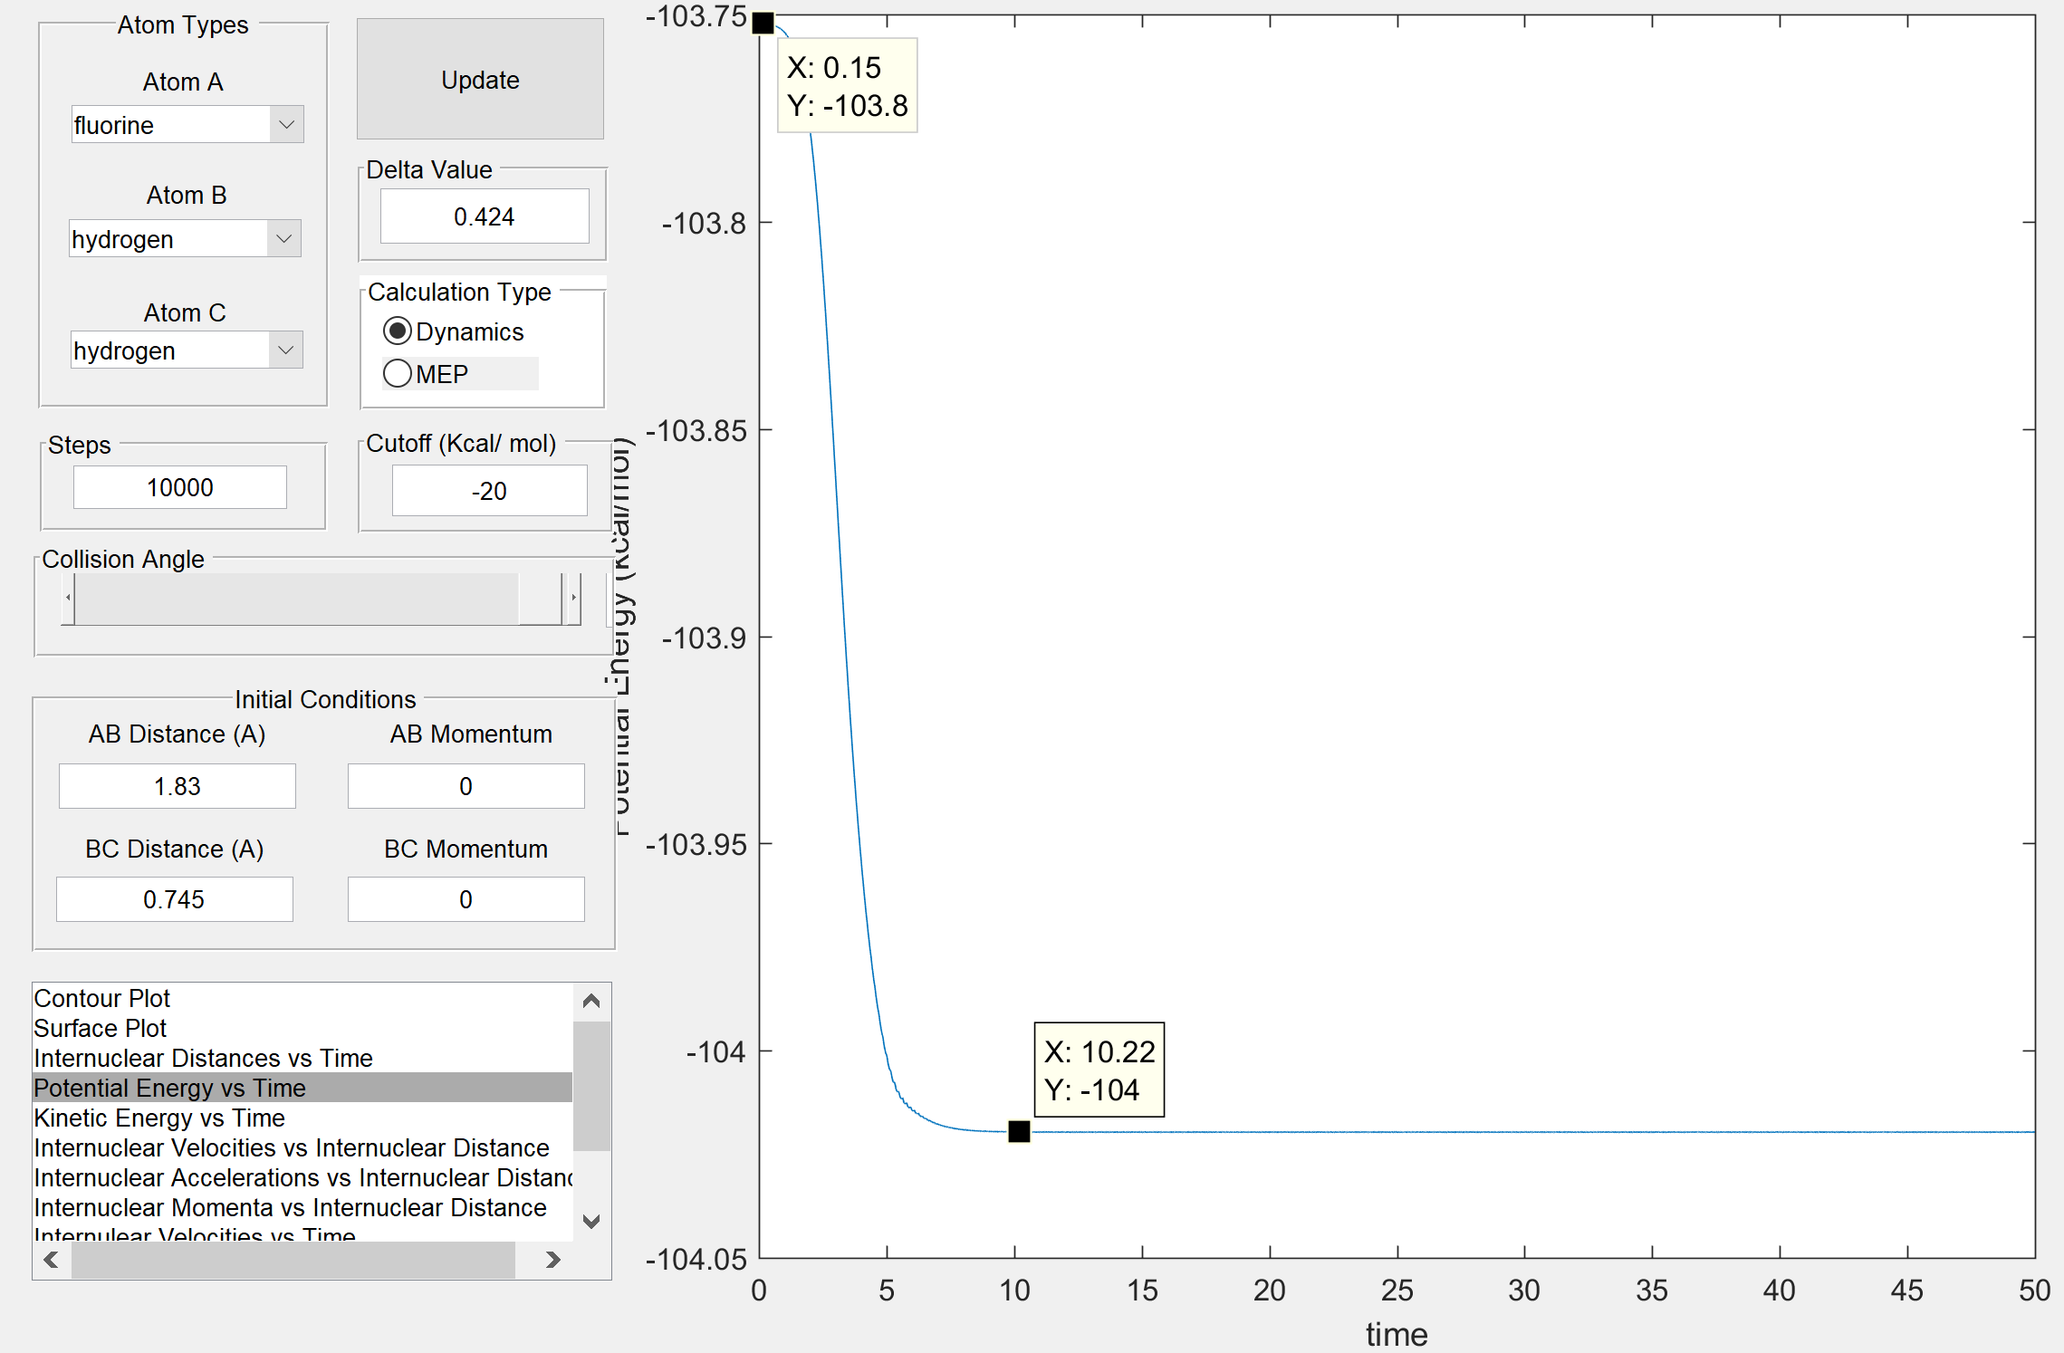Image resolution: width=2064 pixels, height=1353 pixels.
Task: Select the MEP radio button
Action: coord(397,374)
